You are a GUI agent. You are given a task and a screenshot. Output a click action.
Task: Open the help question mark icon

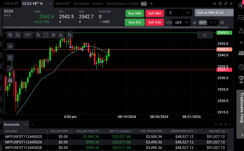(x=241, y=67)
